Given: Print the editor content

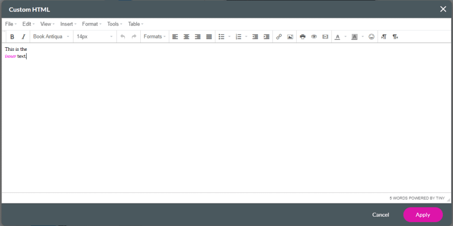Looking at the screenshot, I should pos(303,37).
